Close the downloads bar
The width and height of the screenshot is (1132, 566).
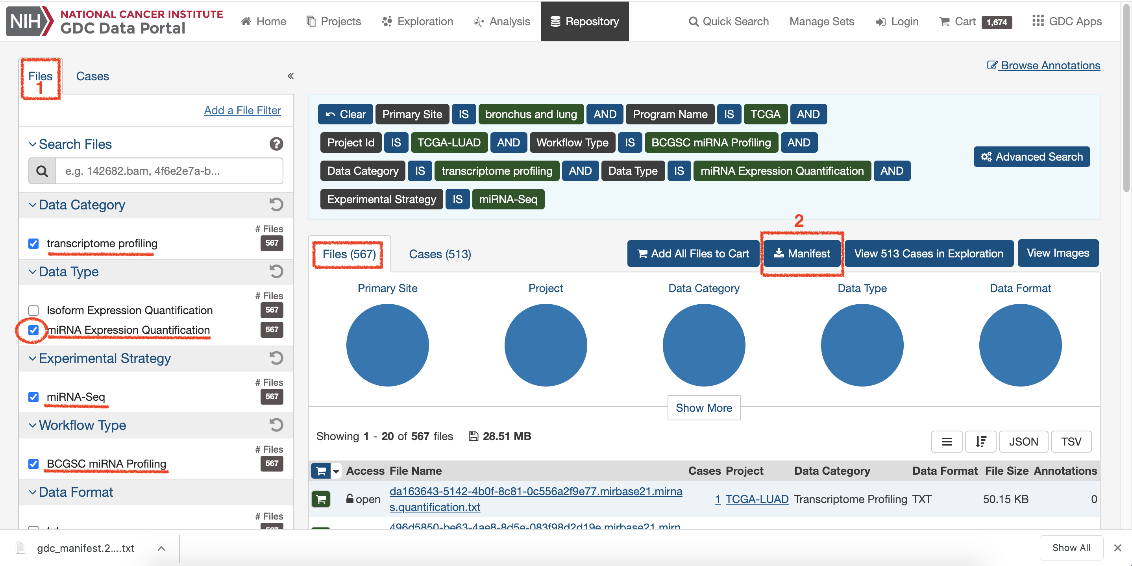coord(1117,548)
